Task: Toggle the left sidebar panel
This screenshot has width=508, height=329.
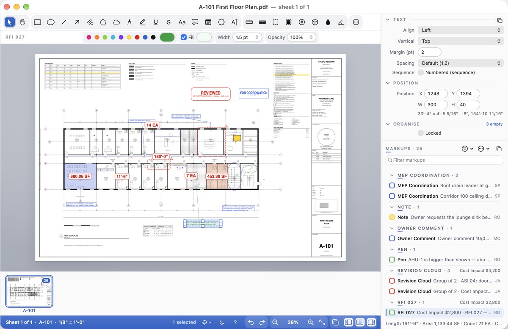Action: tap(348, 322)
